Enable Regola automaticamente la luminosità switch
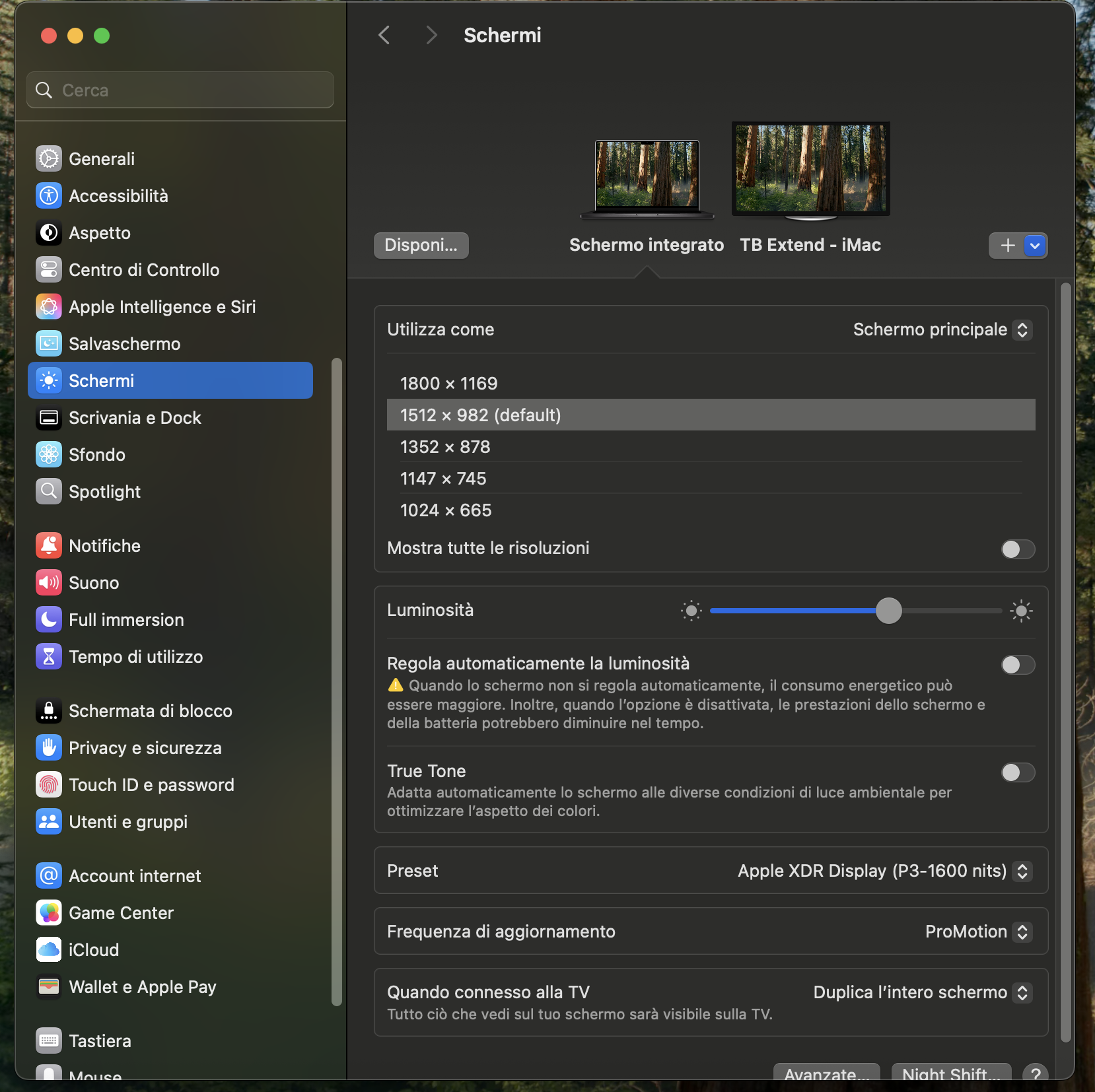Screen dimensions: 1095x1092 (x=1018, y=664)
